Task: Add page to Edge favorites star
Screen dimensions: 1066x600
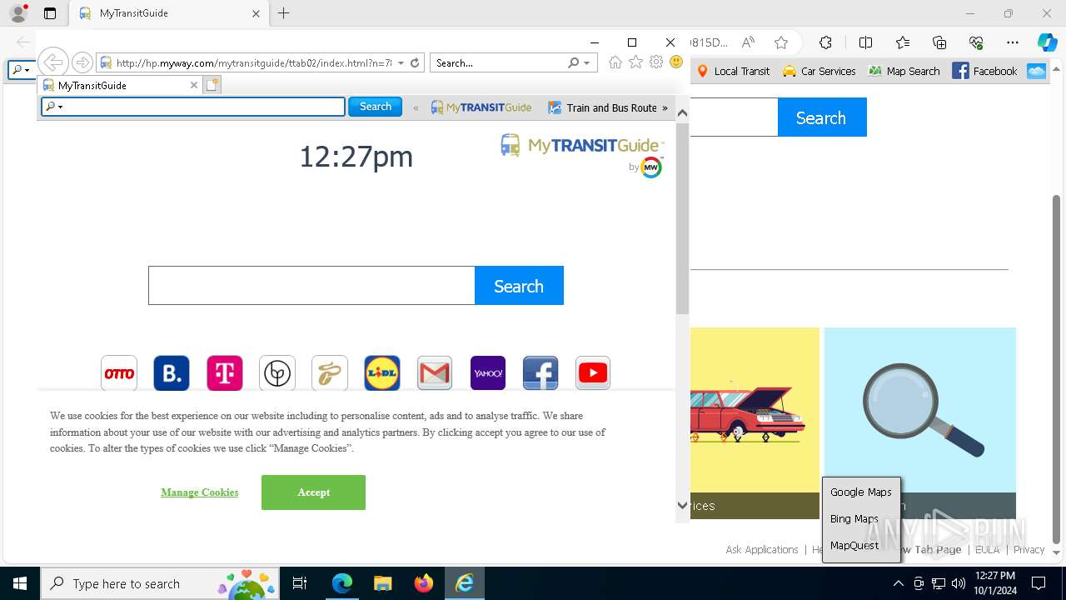Action: click(x=781, y=42)
